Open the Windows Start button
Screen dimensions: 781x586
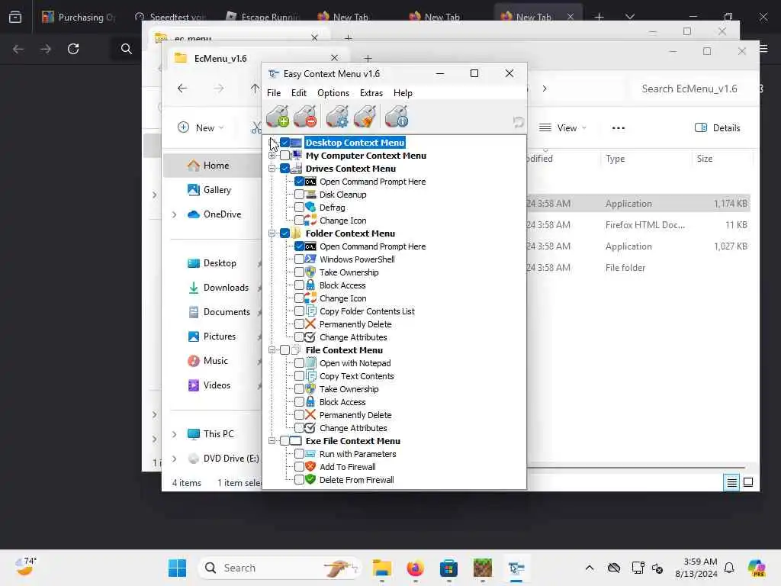pos(177,568)
